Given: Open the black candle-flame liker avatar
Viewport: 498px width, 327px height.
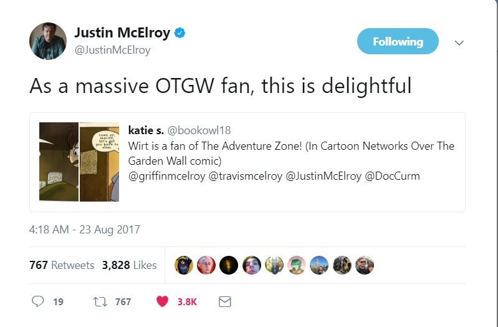Looking at the screenshot, I should point(229,265).
